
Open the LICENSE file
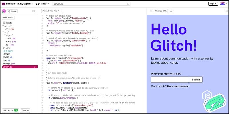pyautogui.click(x=6, y=54)
